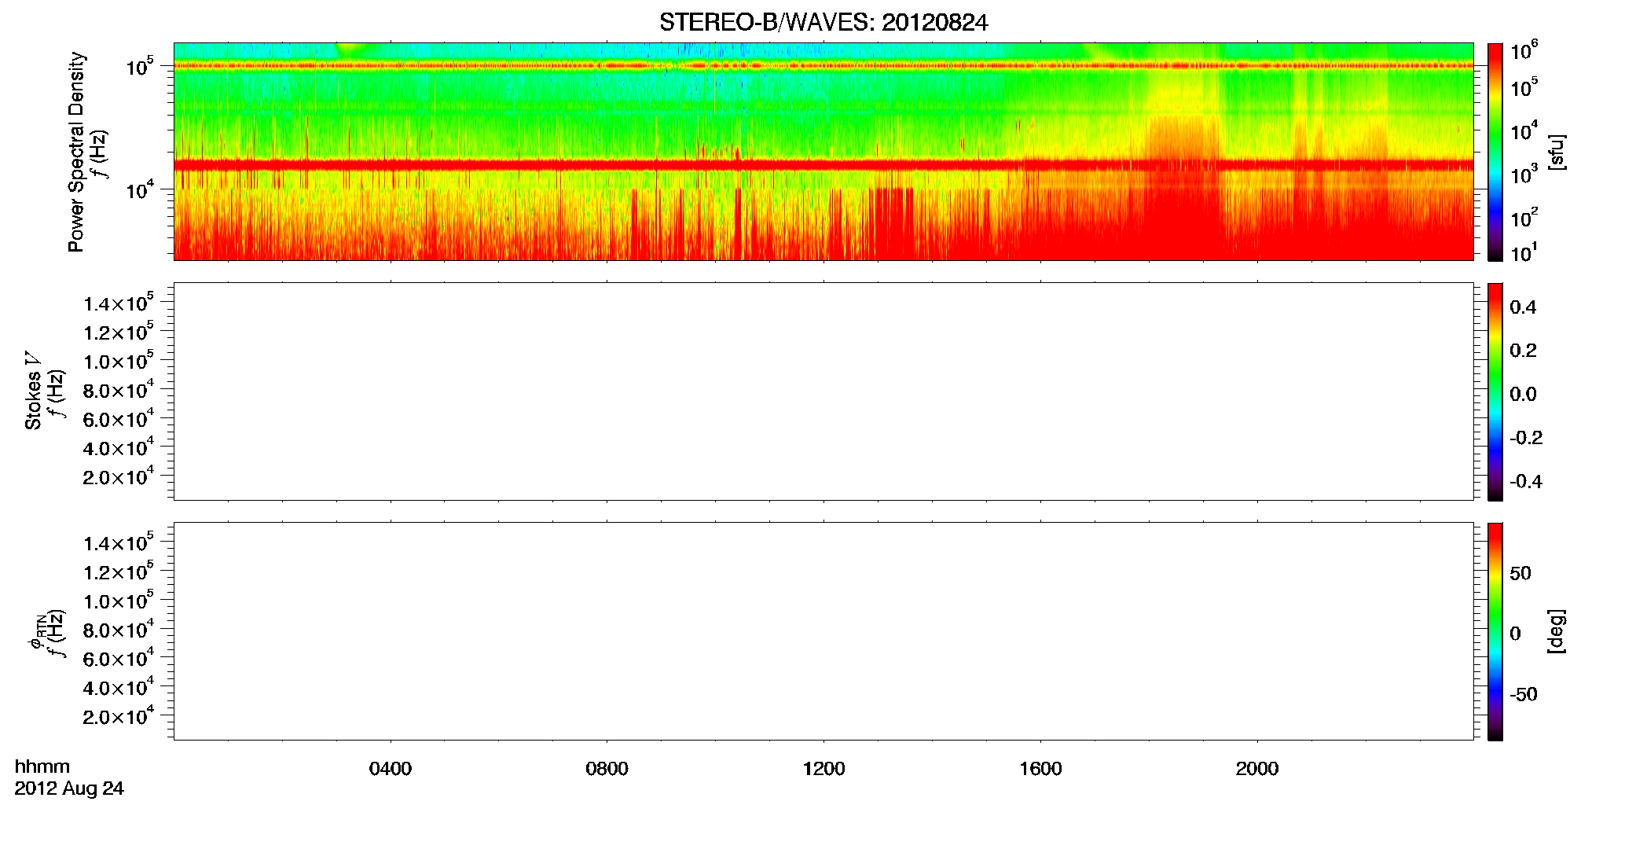Click the 2.0×10^4 tick in phi panel
1647x849 pixels.
coord(119,715)
